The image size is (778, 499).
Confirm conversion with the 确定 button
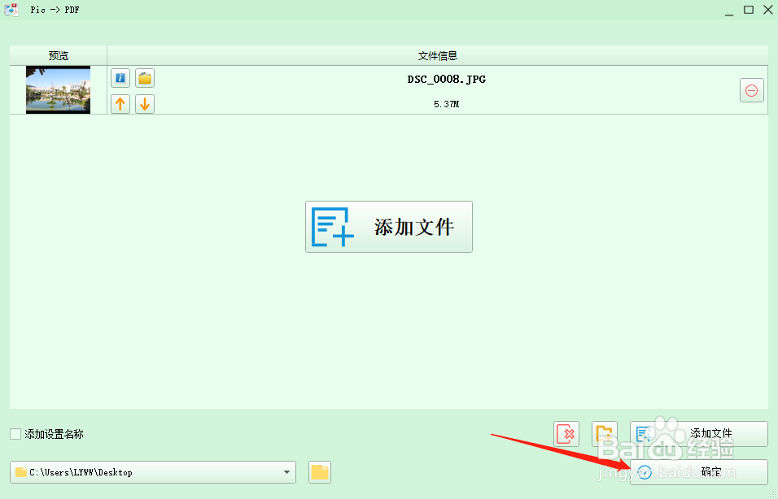coord(698,471)
